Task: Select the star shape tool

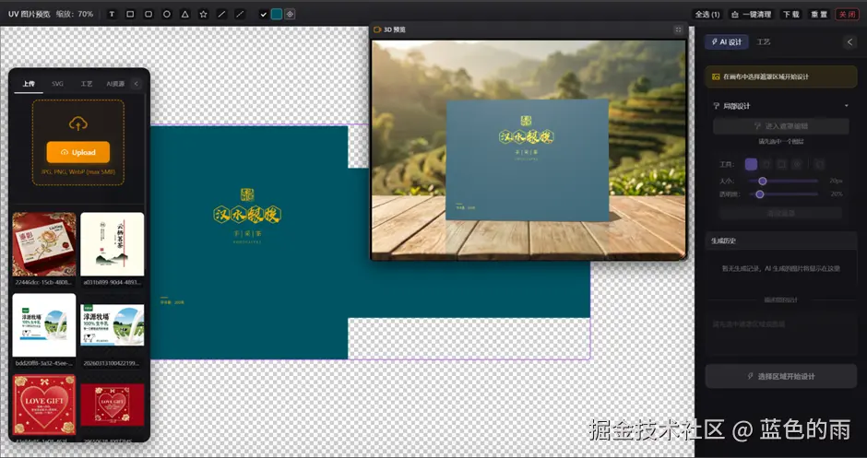Action: click(x=204, y=15)
